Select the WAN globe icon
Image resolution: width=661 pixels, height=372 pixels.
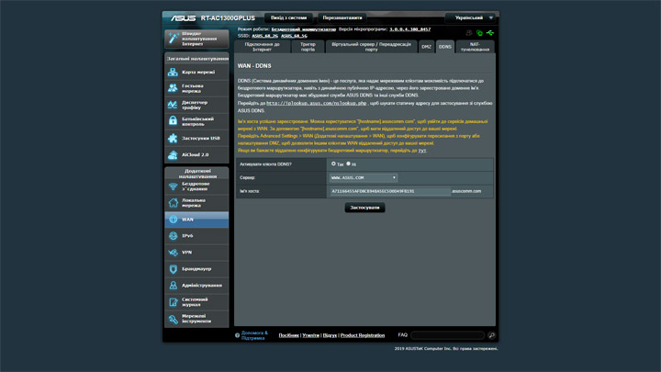(173, 220)
